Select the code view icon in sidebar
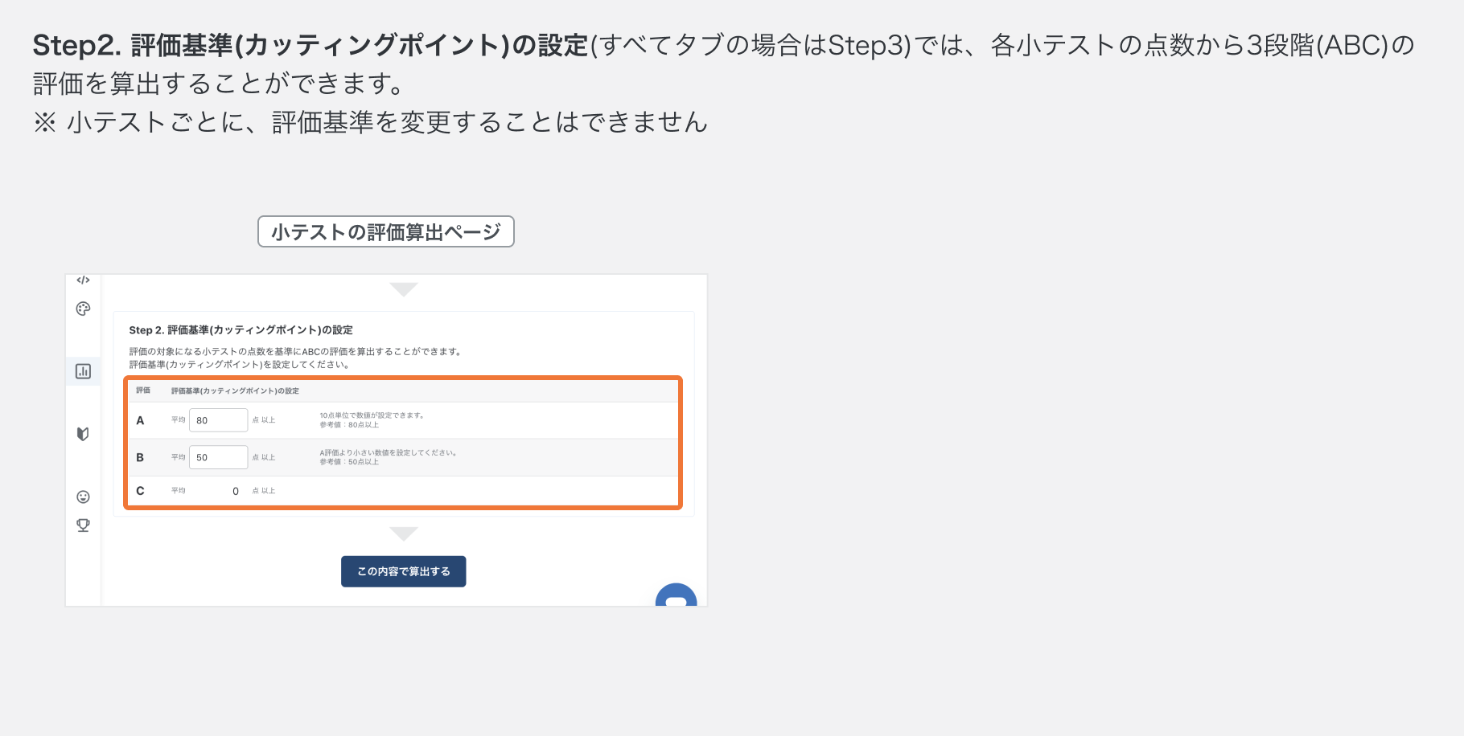This screenshot has height=736, width=1464. point(83,280)
